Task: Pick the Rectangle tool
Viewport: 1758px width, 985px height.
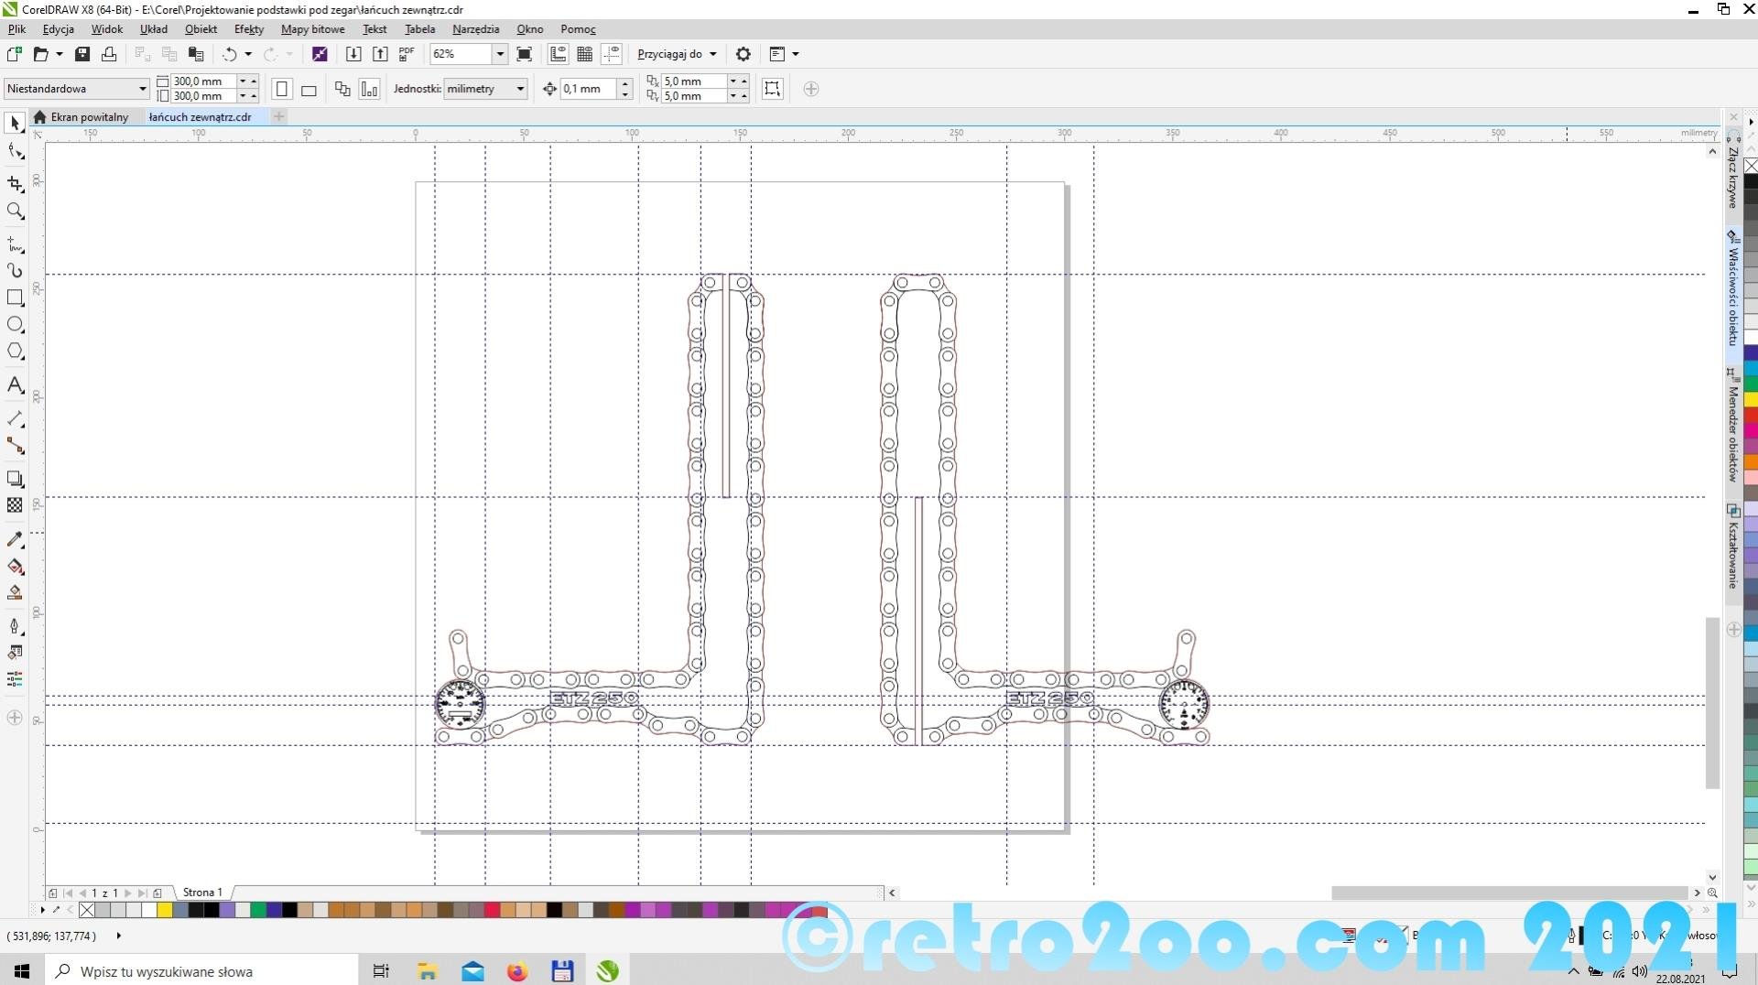Action: click(x=15, y=298)
